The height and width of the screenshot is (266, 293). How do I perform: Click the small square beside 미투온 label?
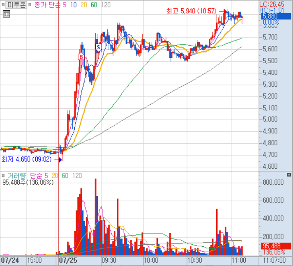coord(3,5)
